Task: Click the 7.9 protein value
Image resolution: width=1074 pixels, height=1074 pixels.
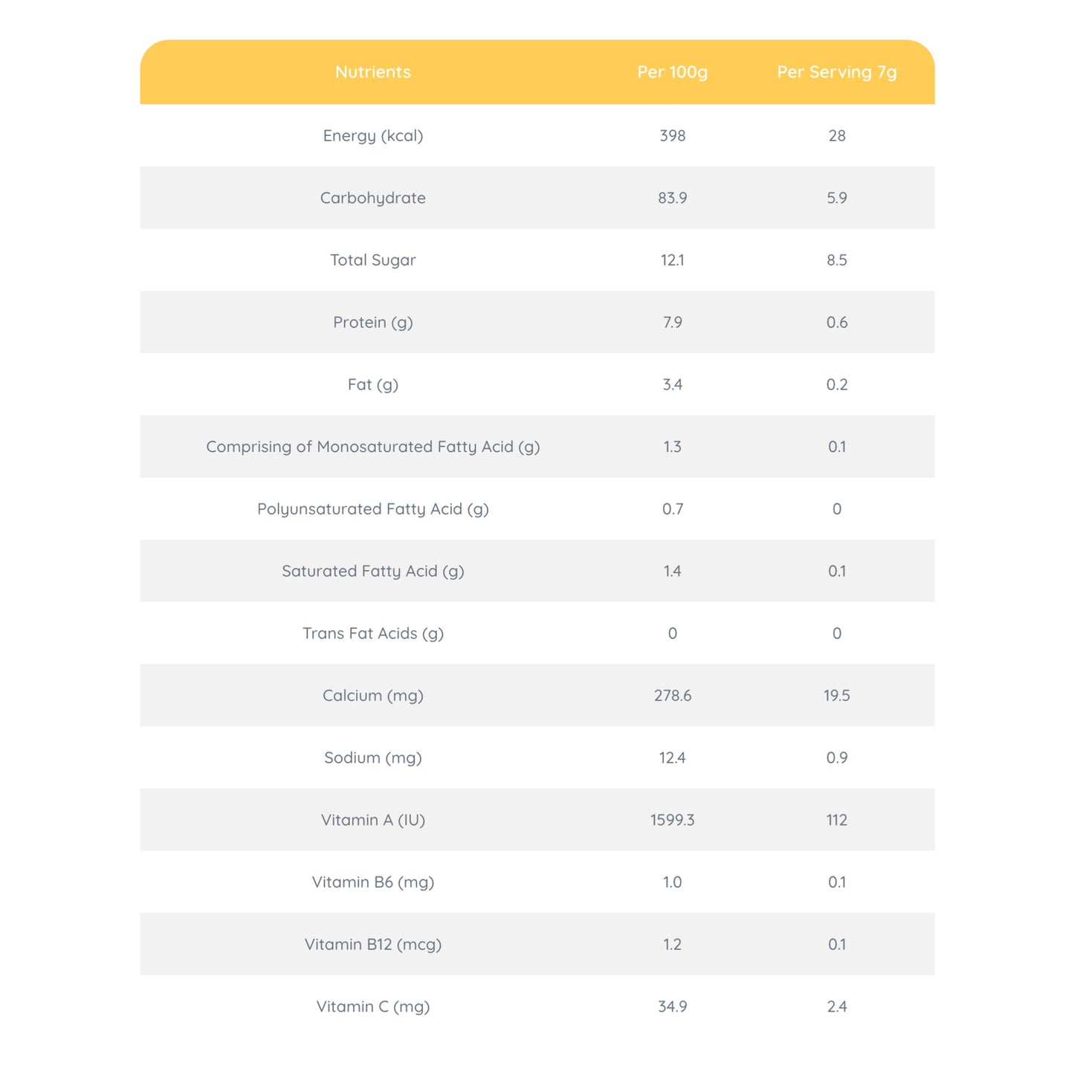Action: [x=672, y=323]
